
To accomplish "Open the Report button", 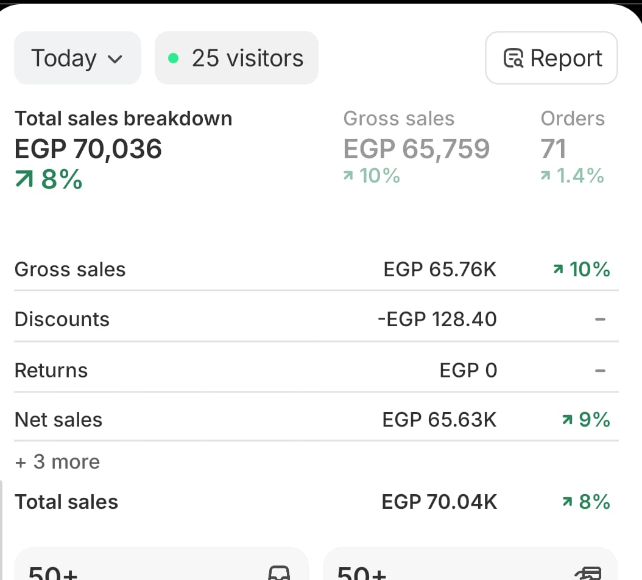I will coord(551,58).
